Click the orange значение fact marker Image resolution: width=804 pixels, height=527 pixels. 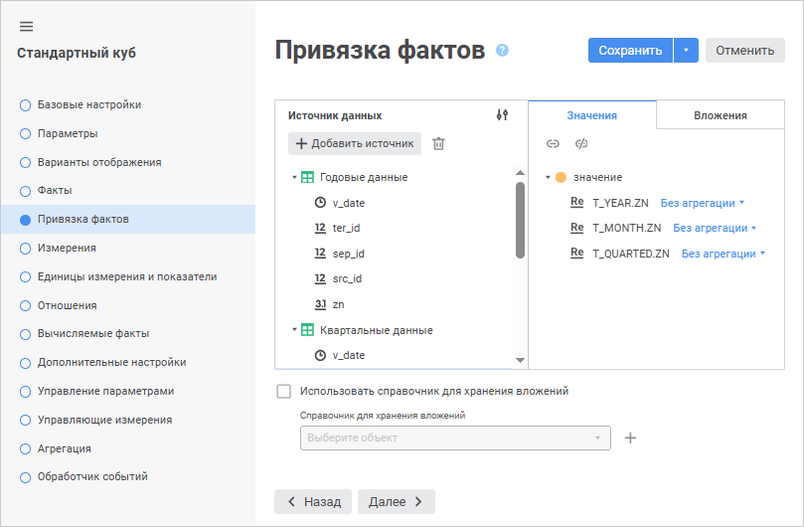pyautogui.click(x=561, y=177)
